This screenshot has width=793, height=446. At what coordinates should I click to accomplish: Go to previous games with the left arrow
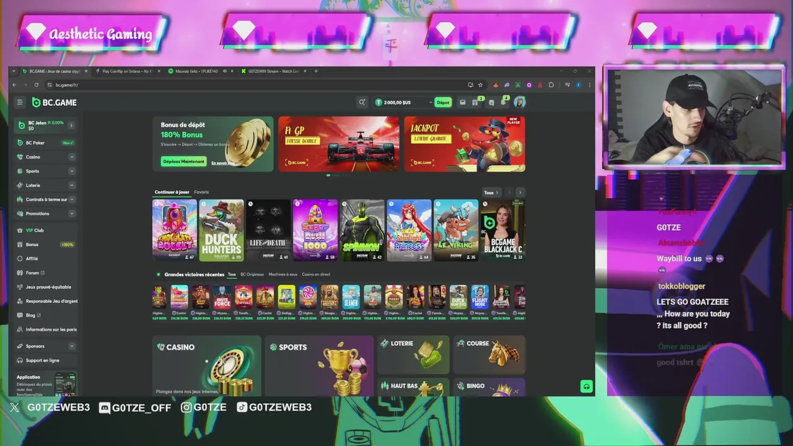[x=509, y=193]
